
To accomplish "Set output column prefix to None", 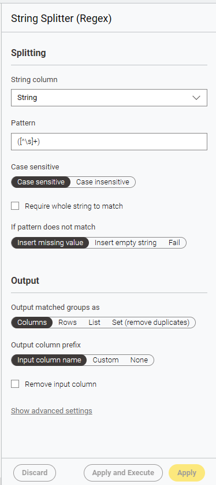I will [139, 360].
